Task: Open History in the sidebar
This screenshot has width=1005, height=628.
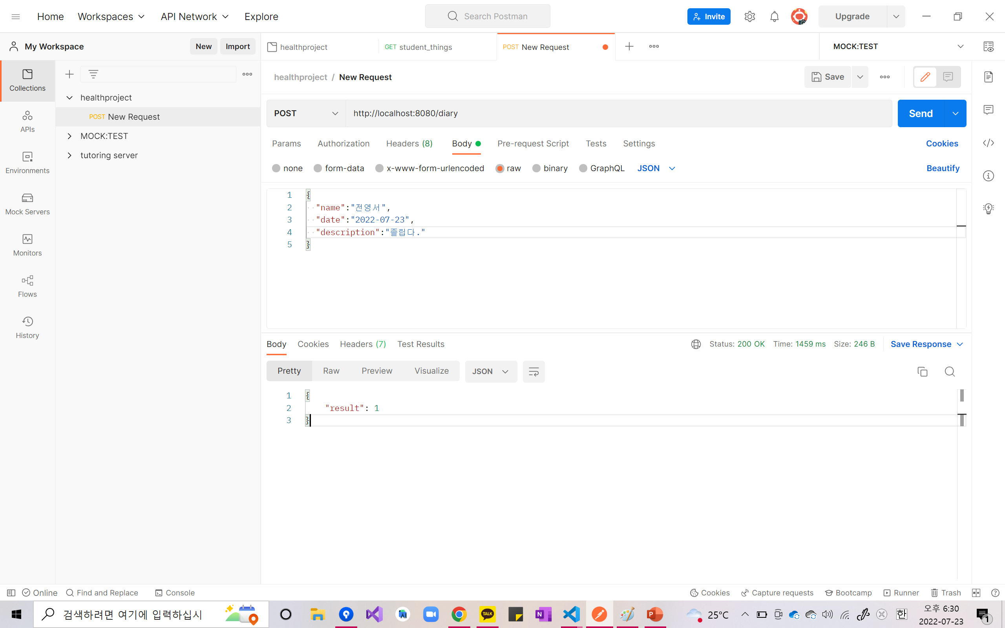Action: tap(27, 327)
